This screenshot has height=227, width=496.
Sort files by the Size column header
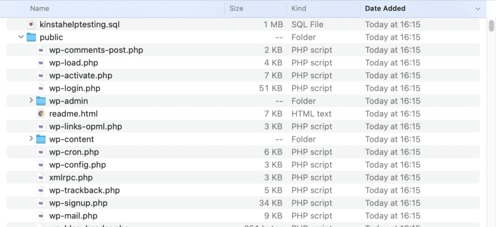[x=236, y=8]
